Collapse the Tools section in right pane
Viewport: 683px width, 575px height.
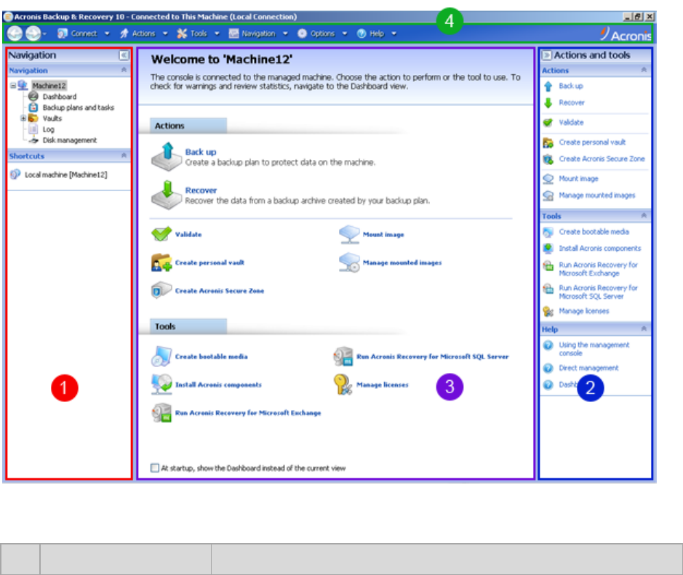point(644,215)
